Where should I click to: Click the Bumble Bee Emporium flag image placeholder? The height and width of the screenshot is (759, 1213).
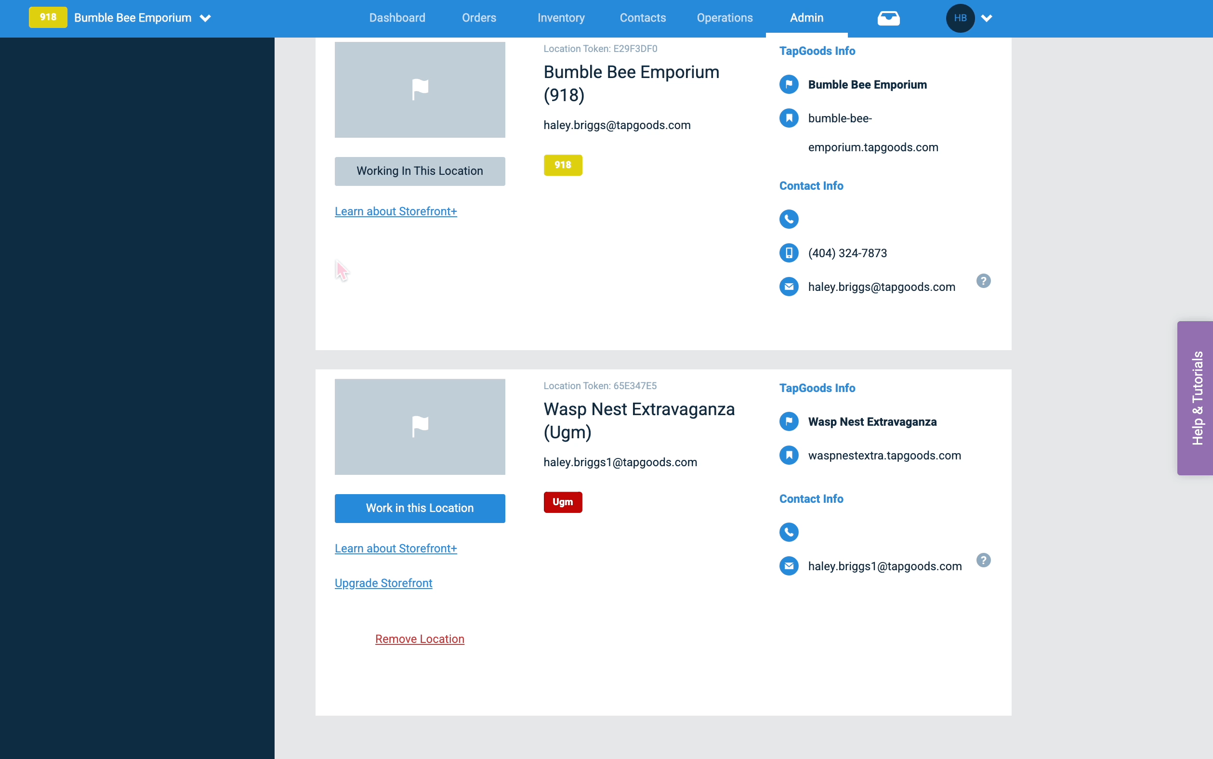click(x=420, y=90)
